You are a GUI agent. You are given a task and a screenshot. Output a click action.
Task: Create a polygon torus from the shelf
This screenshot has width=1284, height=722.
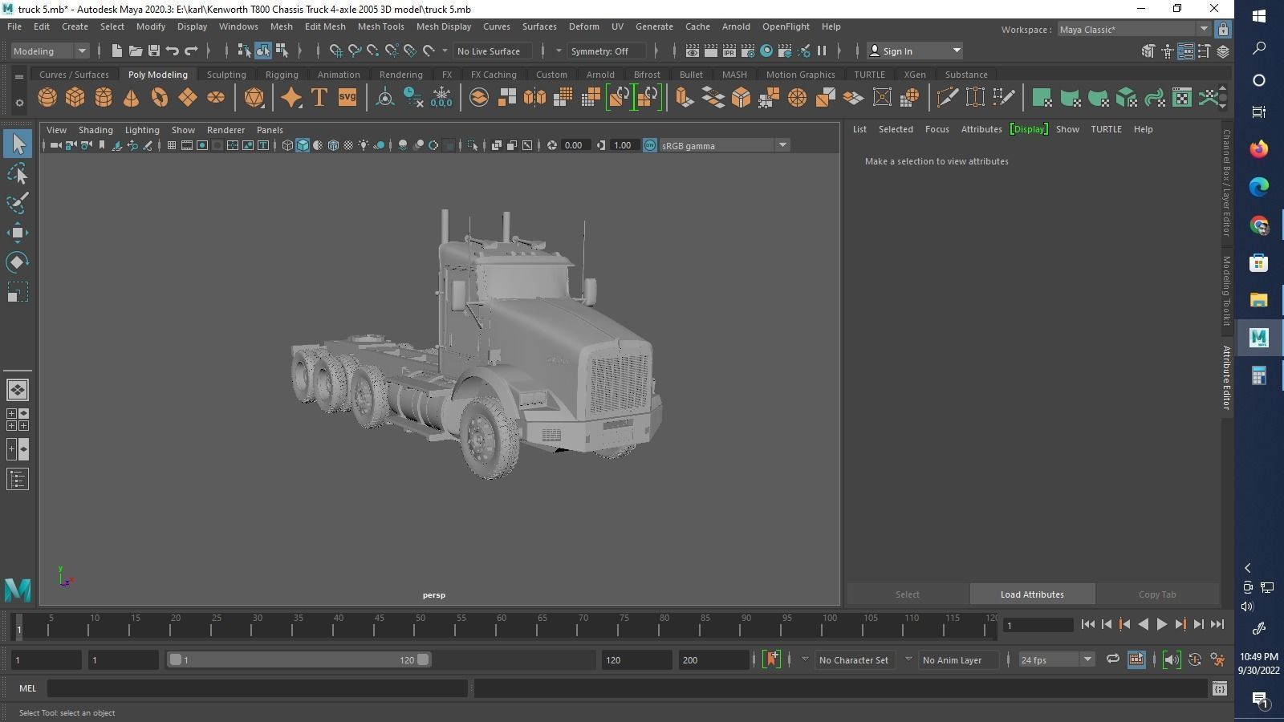160,98
